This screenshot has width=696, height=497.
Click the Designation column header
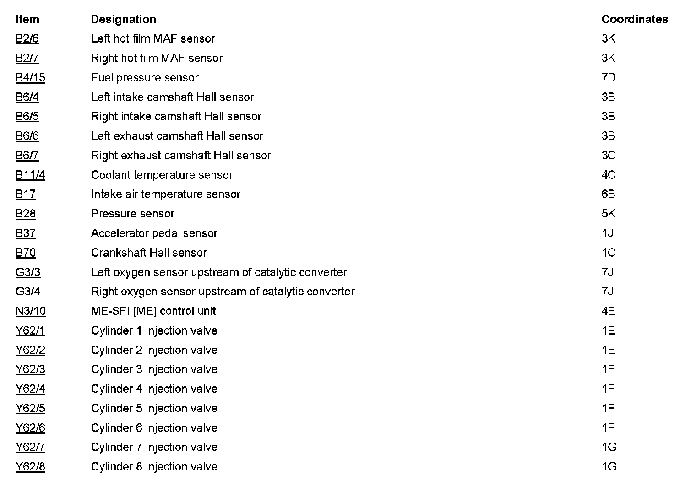tap(123, 19)
